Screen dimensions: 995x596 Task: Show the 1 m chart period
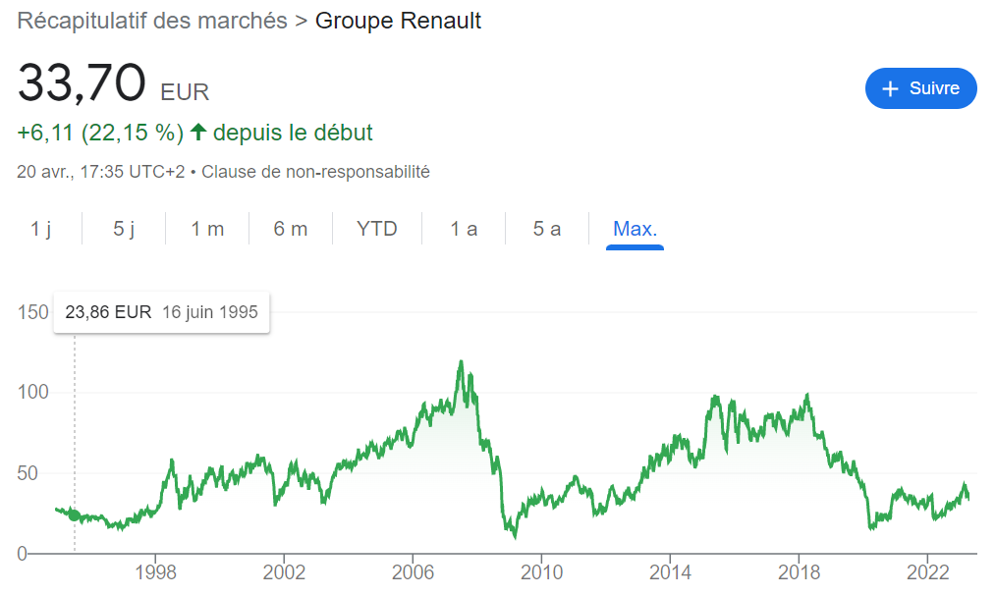(x=207, y=229)
